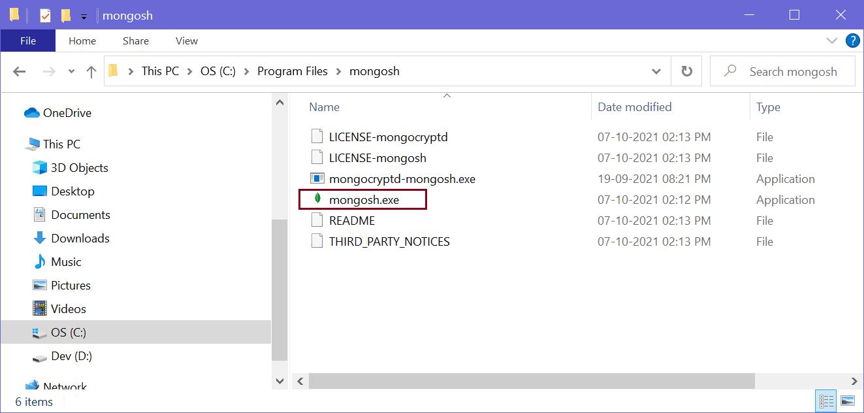Open the Quick Access Toolbar customization dropdown
This screenshot has height=413, width=864.
click(x=84, y=14)
